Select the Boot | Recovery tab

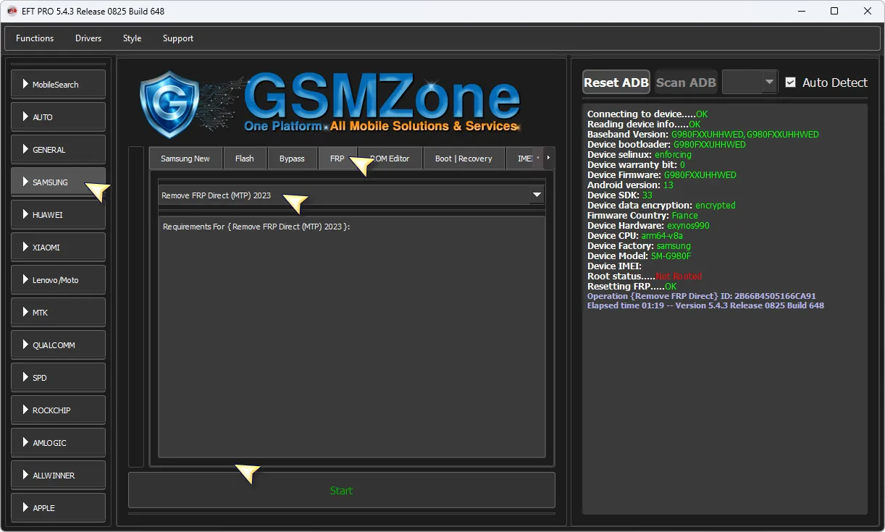point(463,159)
